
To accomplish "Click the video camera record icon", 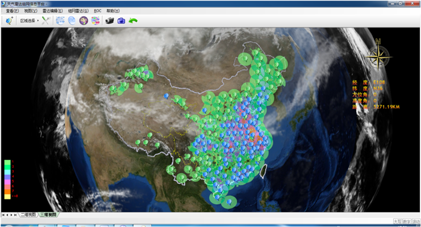I will [109, 20].
